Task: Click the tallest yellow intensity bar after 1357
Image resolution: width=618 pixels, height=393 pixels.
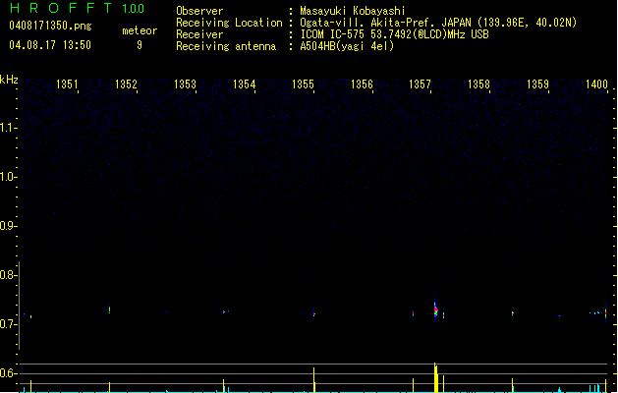Action: click(x=434, y=377)
